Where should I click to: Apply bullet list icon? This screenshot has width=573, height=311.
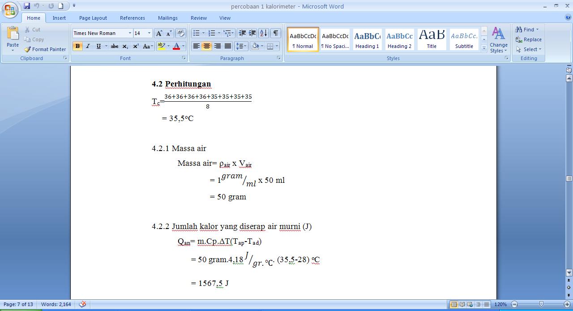196,33
